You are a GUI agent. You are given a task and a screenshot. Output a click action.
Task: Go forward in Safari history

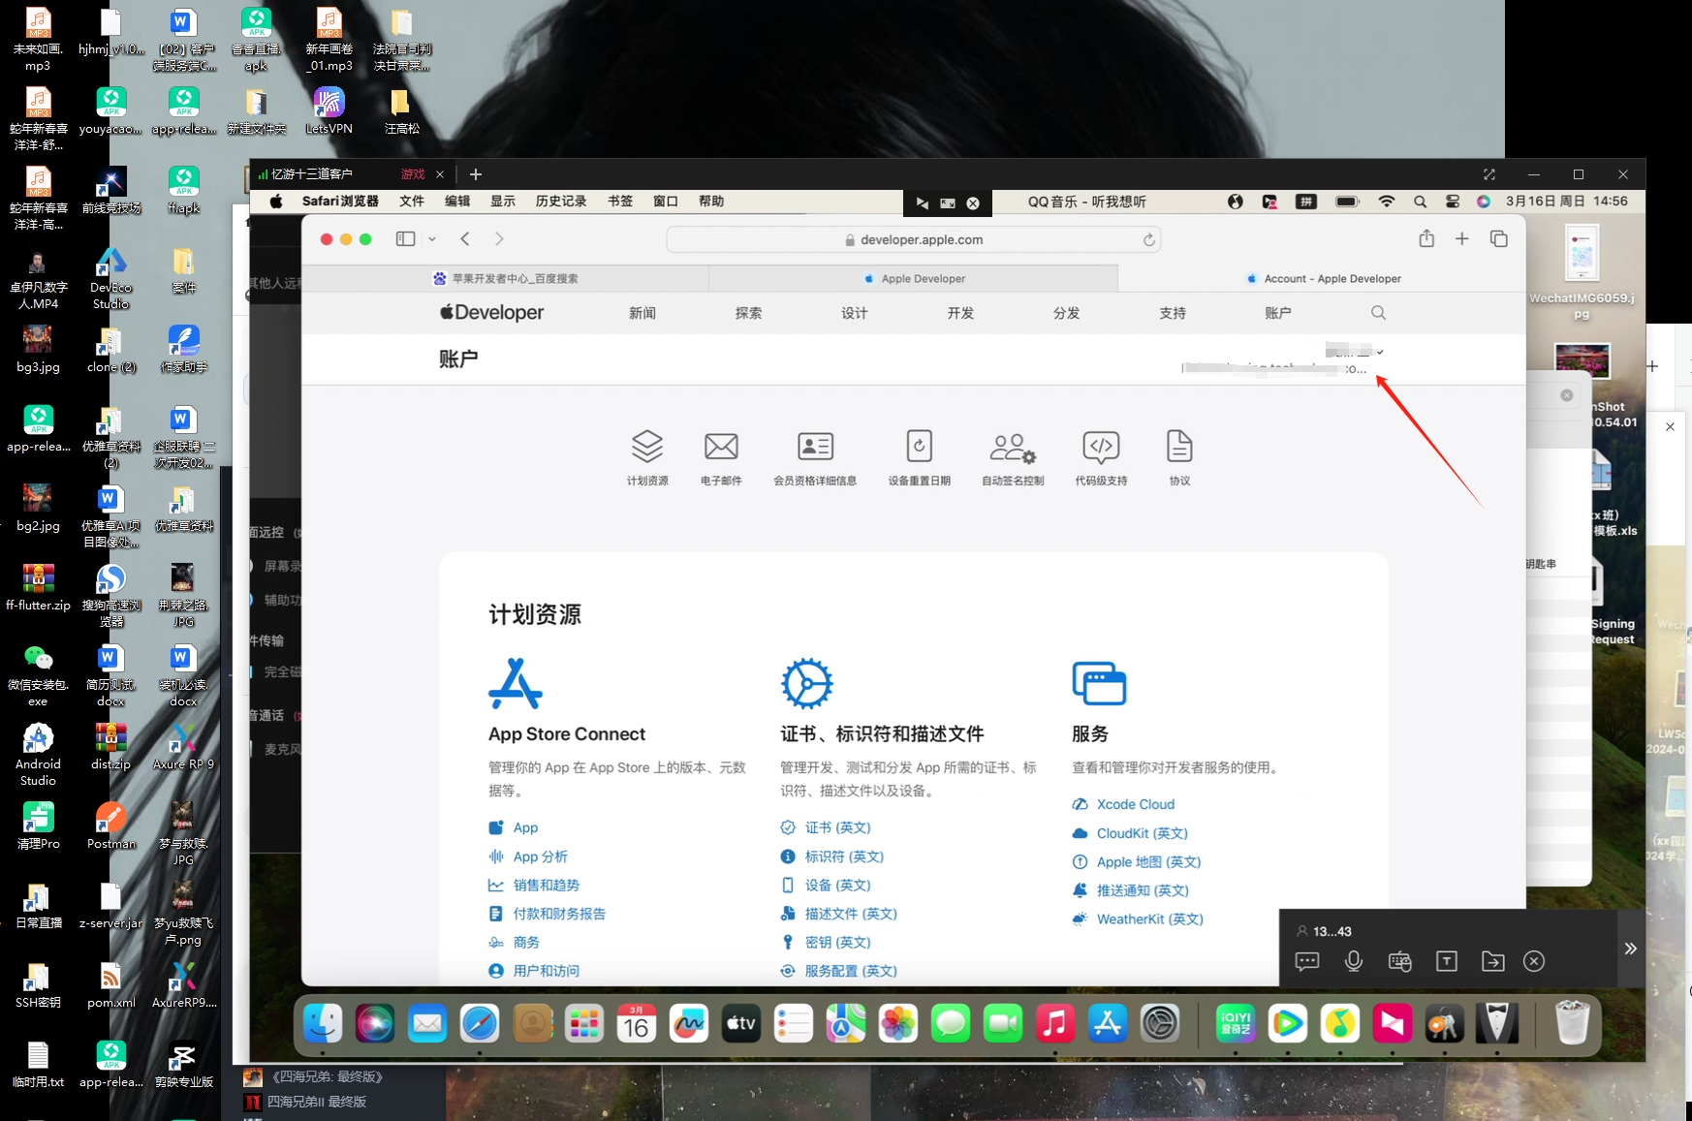tap(499, 239)
